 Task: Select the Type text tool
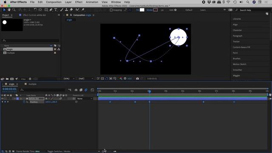coord(56,10)
